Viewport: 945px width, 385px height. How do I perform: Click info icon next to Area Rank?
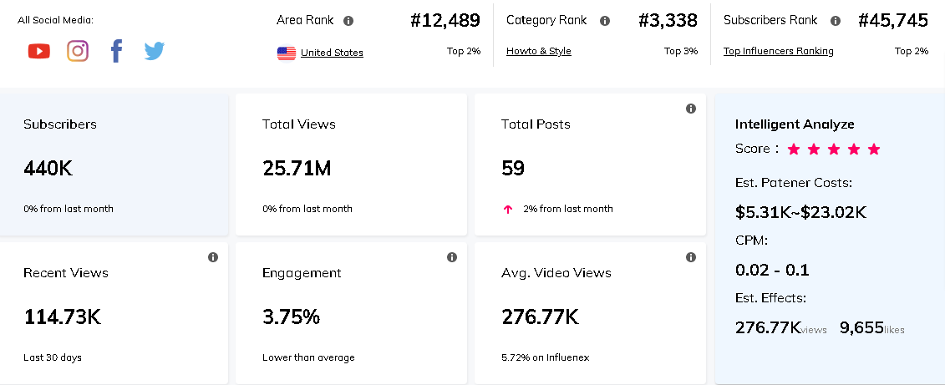348,21
